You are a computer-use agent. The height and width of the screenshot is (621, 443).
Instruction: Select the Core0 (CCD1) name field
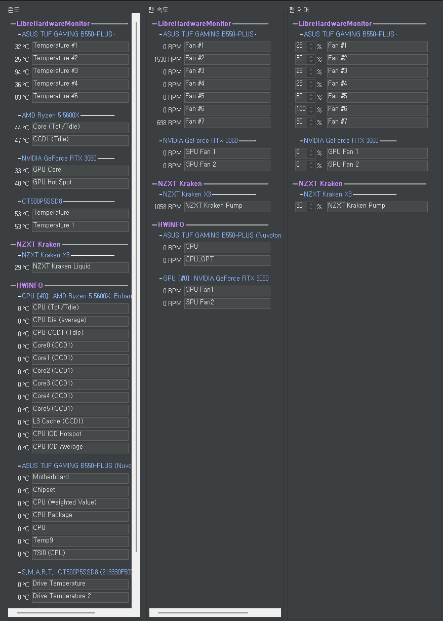coord(80,346)
